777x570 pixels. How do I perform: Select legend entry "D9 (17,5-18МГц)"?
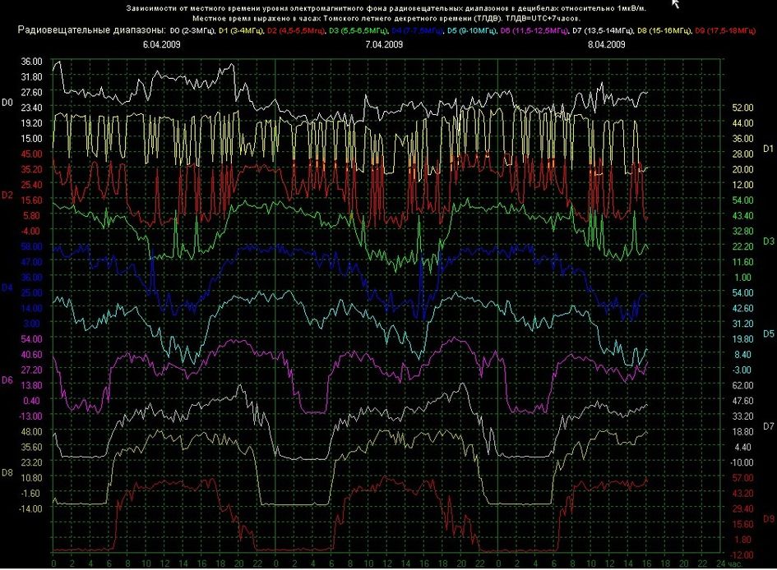(725, 30)
